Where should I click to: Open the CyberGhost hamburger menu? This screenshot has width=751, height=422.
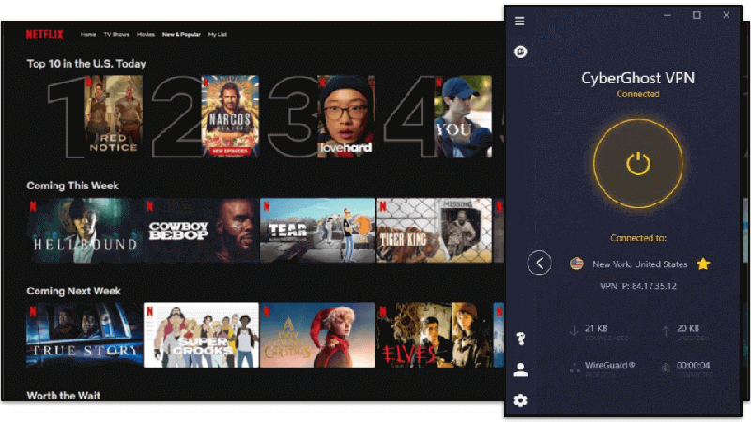[x=520, y=21]
